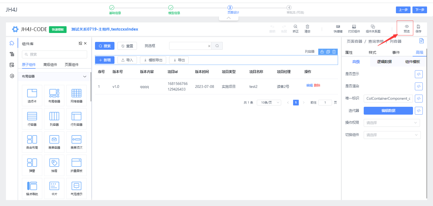Switch to the 样式 tab
The image size is (433, 206).
372,52
